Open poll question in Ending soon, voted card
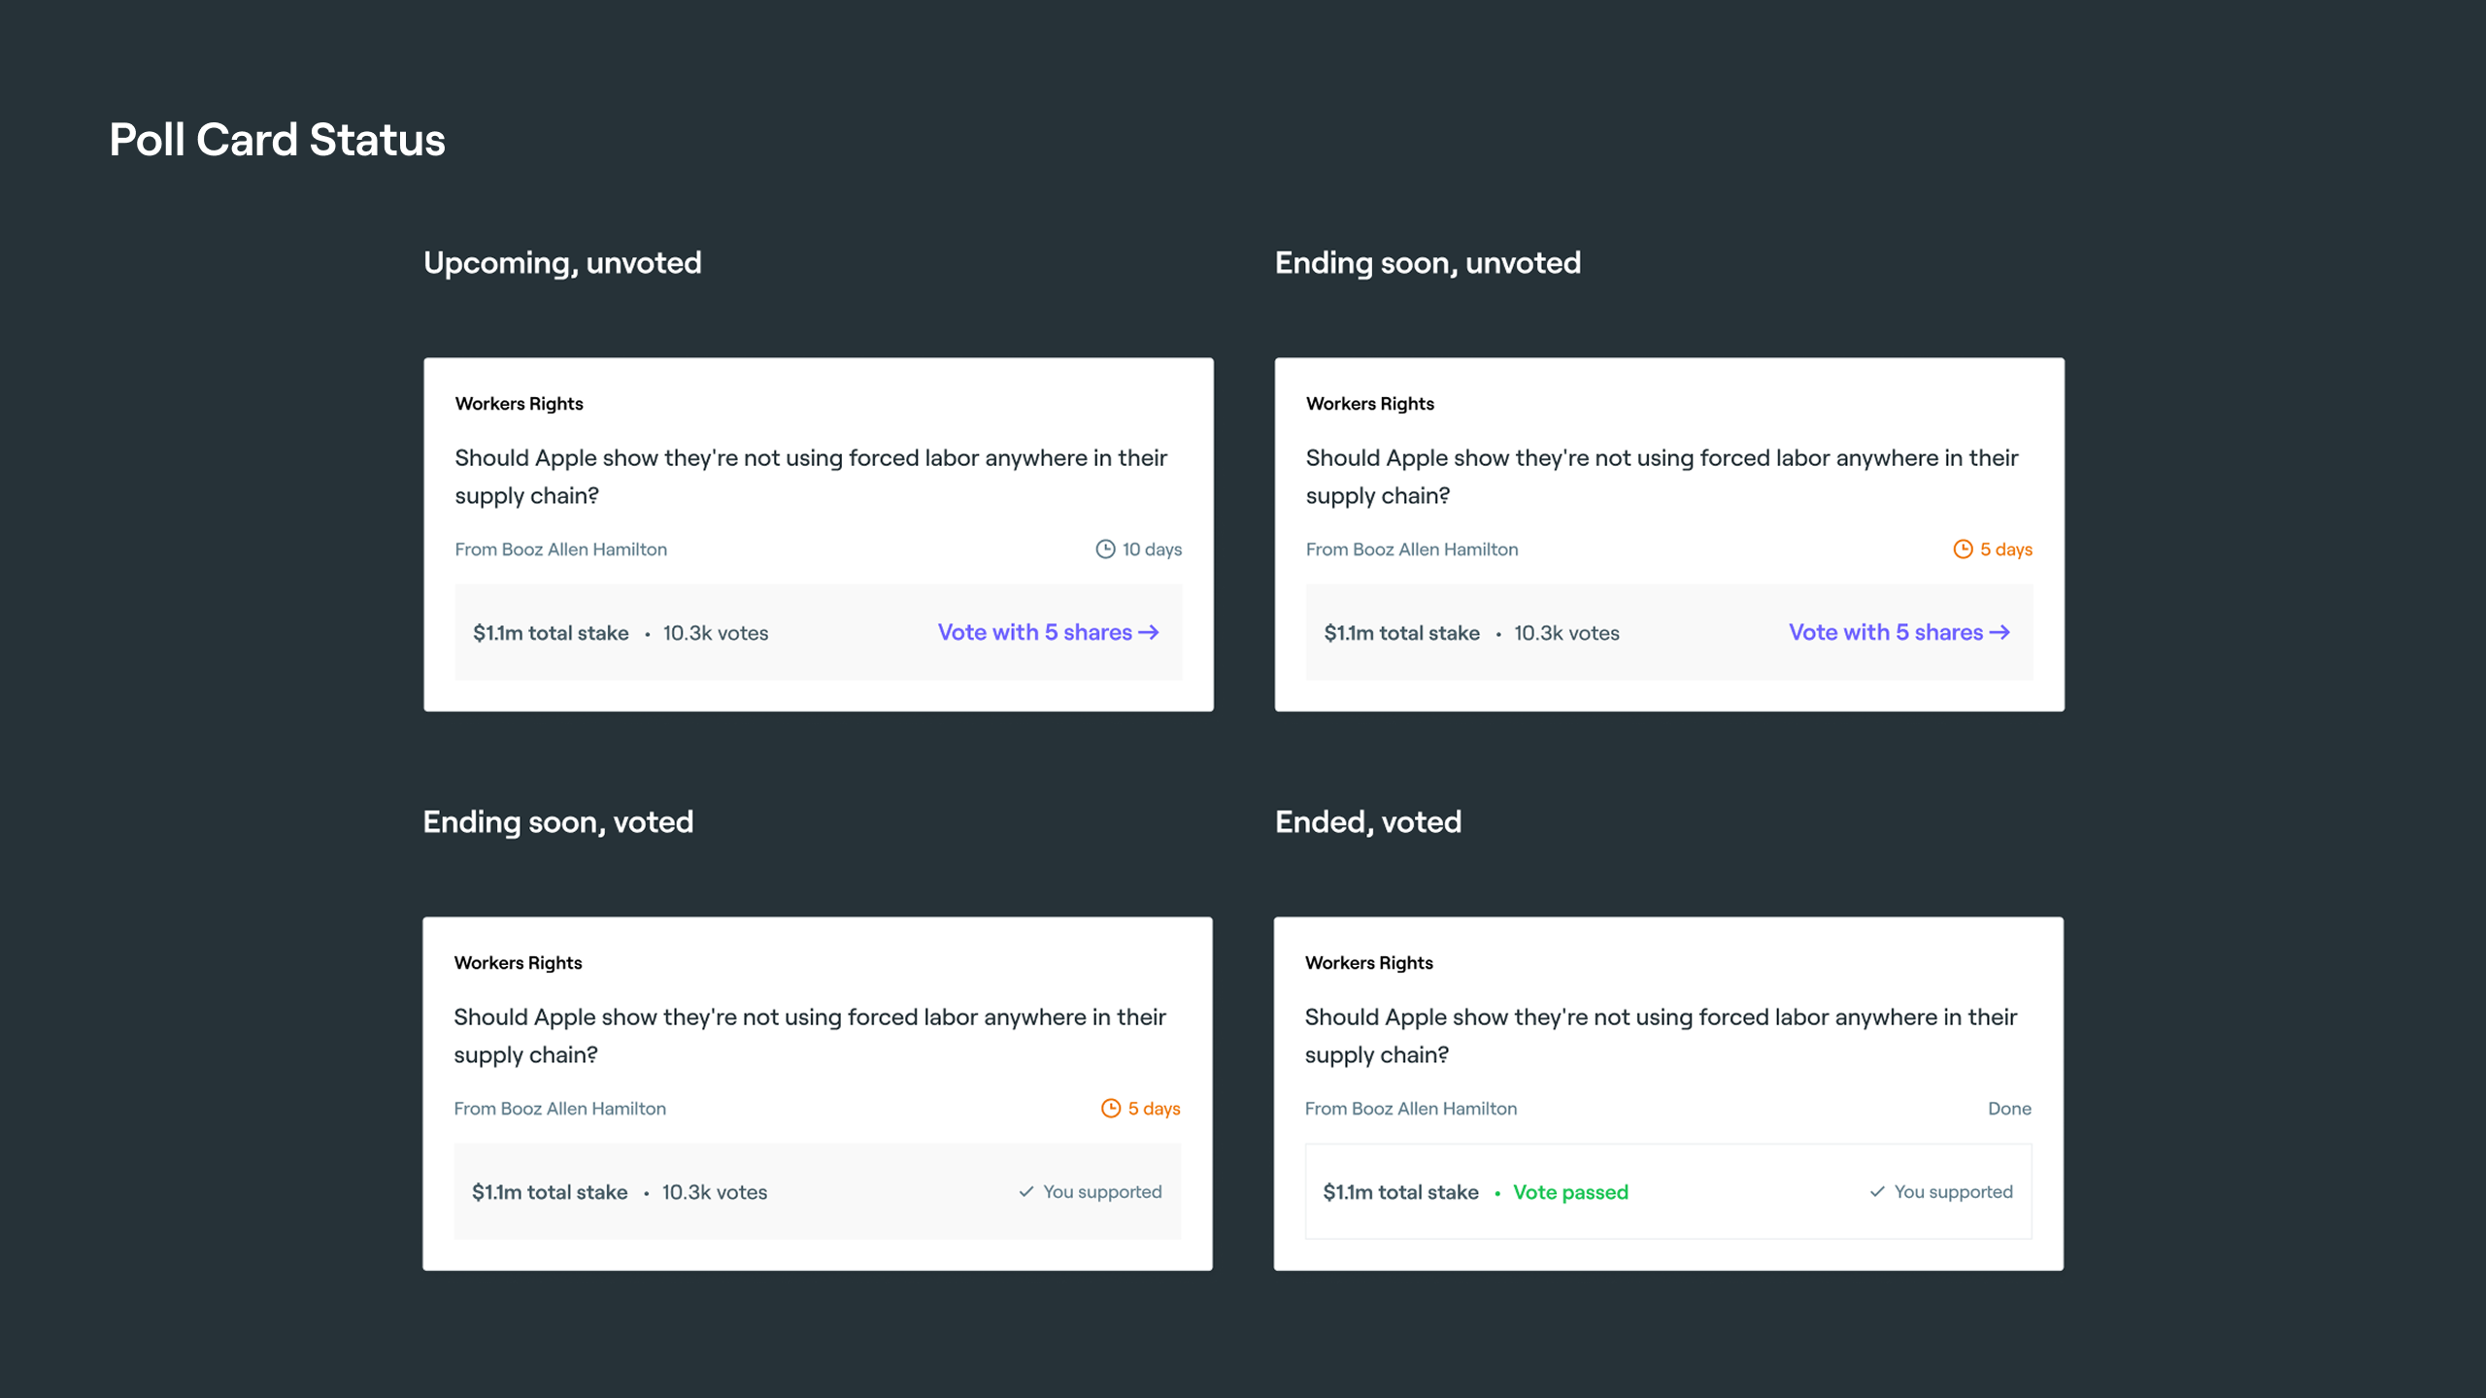2486x1398 pixels. point(809,1036)
